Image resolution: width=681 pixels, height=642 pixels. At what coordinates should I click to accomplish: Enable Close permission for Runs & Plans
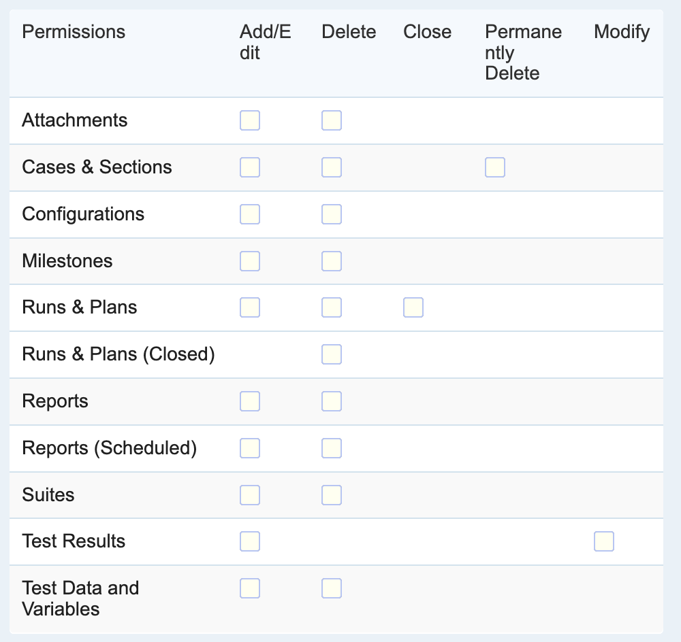(413, 307)
